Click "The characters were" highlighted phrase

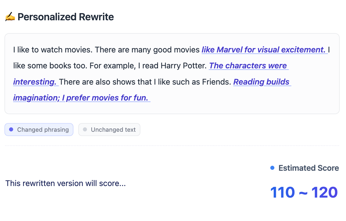coord(248,66)
